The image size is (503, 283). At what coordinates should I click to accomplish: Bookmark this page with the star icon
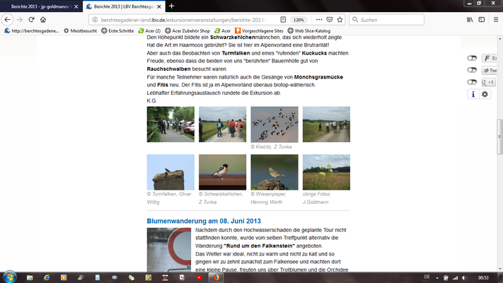tap(340, 20)
